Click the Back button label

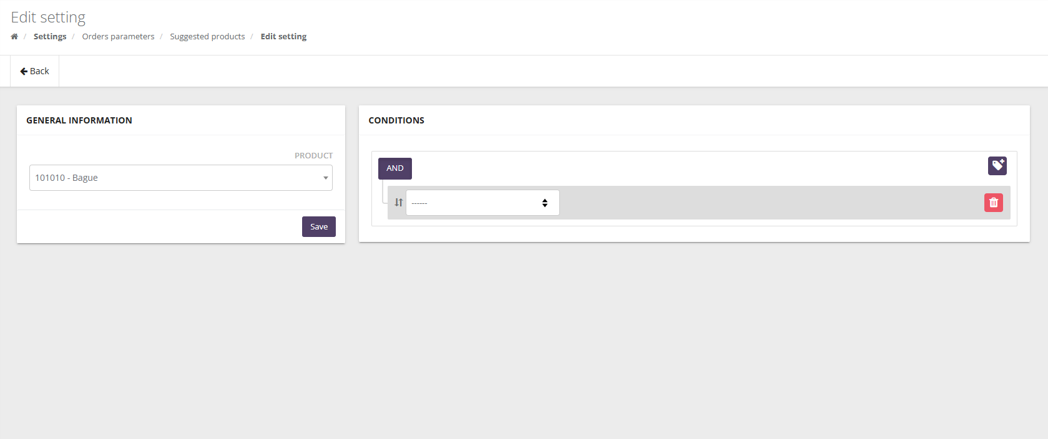point(39,71)
